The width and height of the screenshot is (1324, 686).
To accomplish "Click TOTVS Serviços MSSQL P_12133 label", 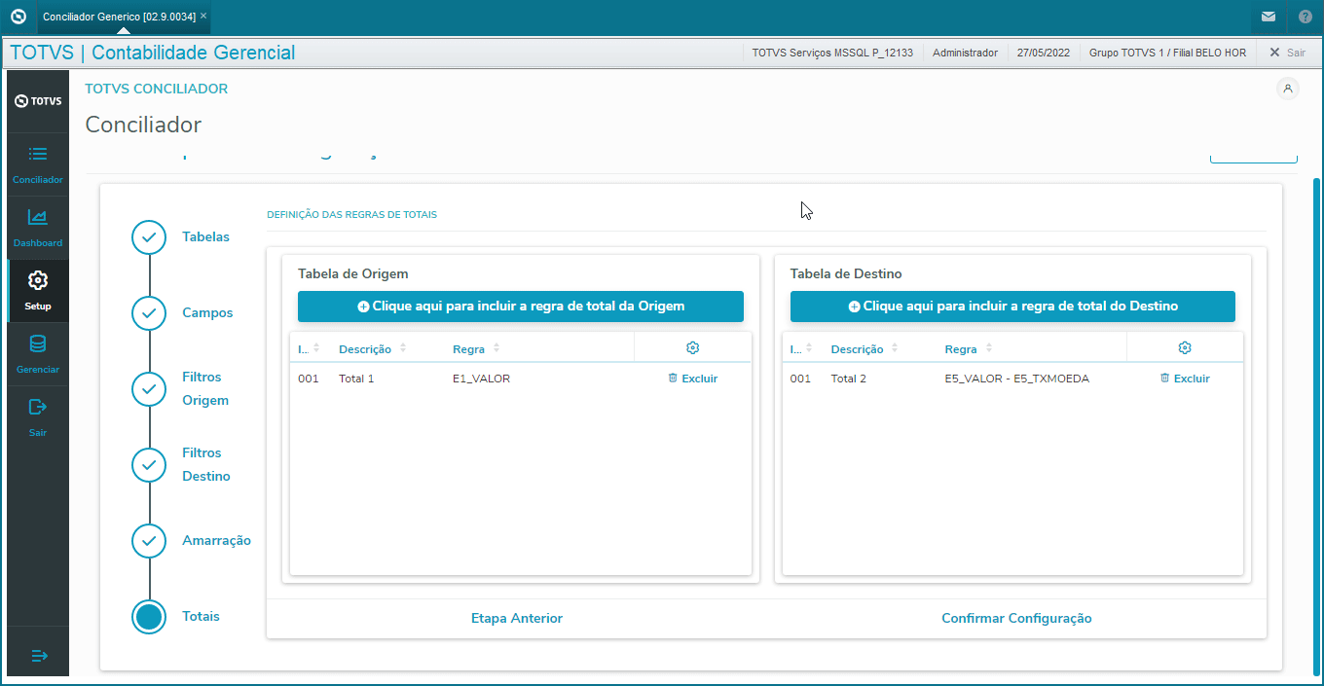I will point(832,53).
